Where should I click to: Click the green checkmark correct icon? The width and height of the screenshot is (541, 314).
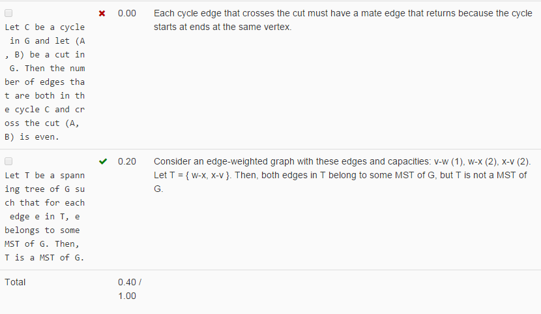pyautogui.click(x=103, y=161)
